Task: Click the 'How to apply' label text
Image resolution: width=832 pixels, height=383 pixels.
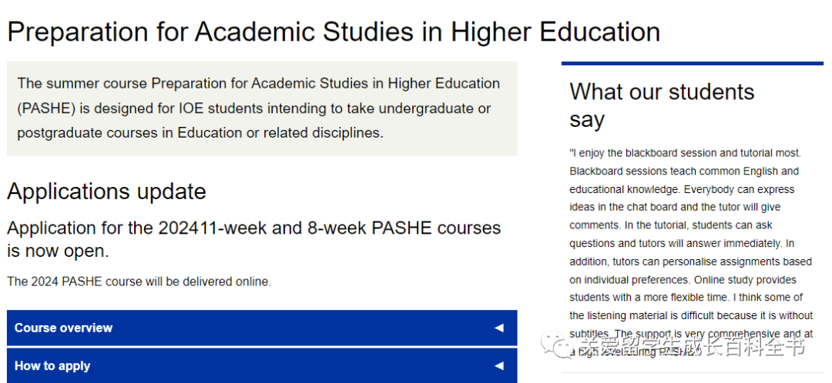Action: (52, 366)
